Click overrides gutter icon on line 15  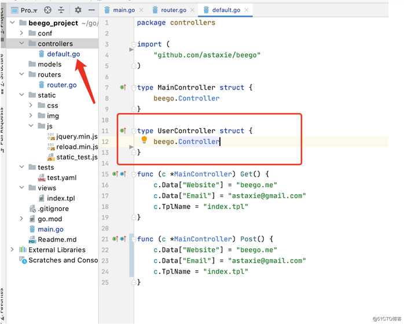(x=123, y=174)
